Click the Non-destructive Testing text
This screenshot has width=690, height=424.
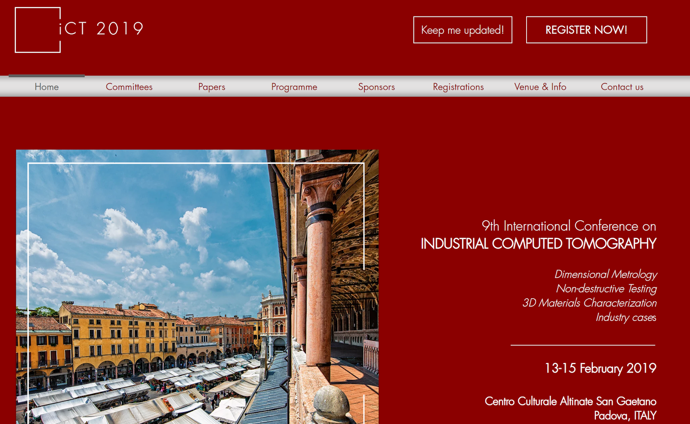click(x=606, y=289)
